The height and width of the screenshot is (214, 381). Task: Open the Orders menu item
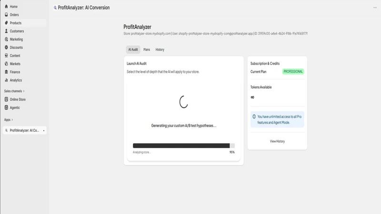pyautogui.click(x=24, y=15)
